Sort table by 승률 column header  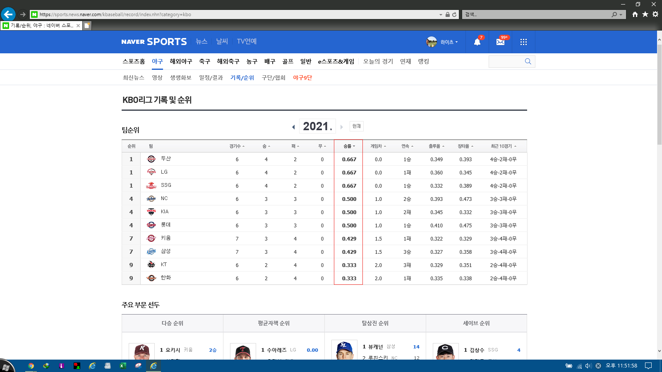[349, 146]
